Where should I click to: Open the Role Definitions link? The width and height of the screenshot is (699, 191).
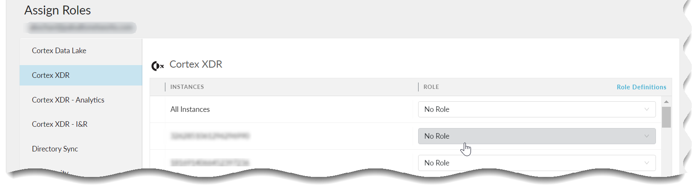click(641, 87)
